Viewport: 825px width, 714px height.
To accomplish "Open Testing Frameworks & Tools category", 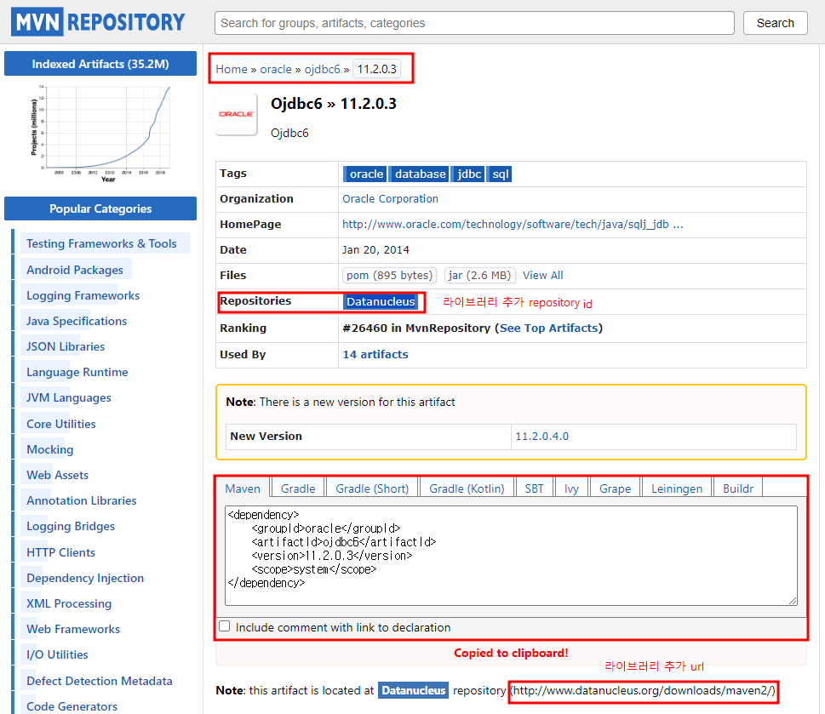I will [x=101, y=244].
